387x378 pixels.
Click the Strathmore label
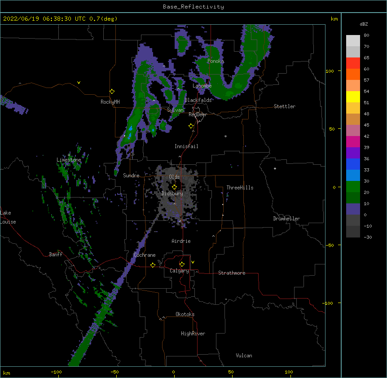tap(232, 273)
